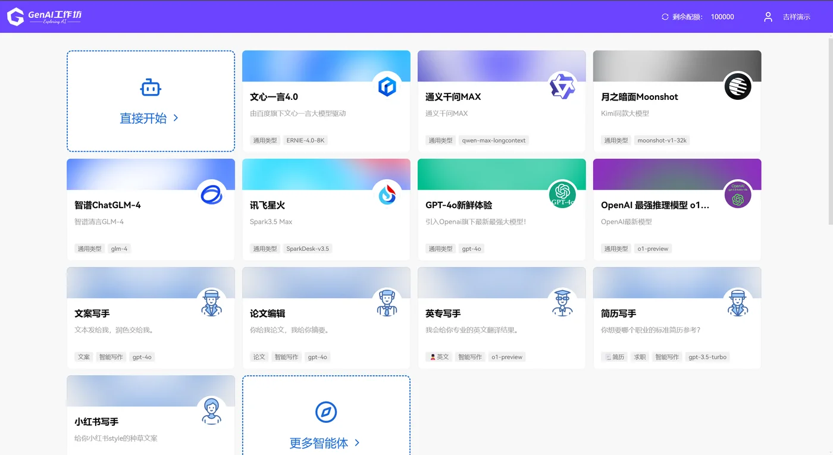Click the 英文 tag on 英专写手
Screen dimensions: 833x455
(440, 357)
